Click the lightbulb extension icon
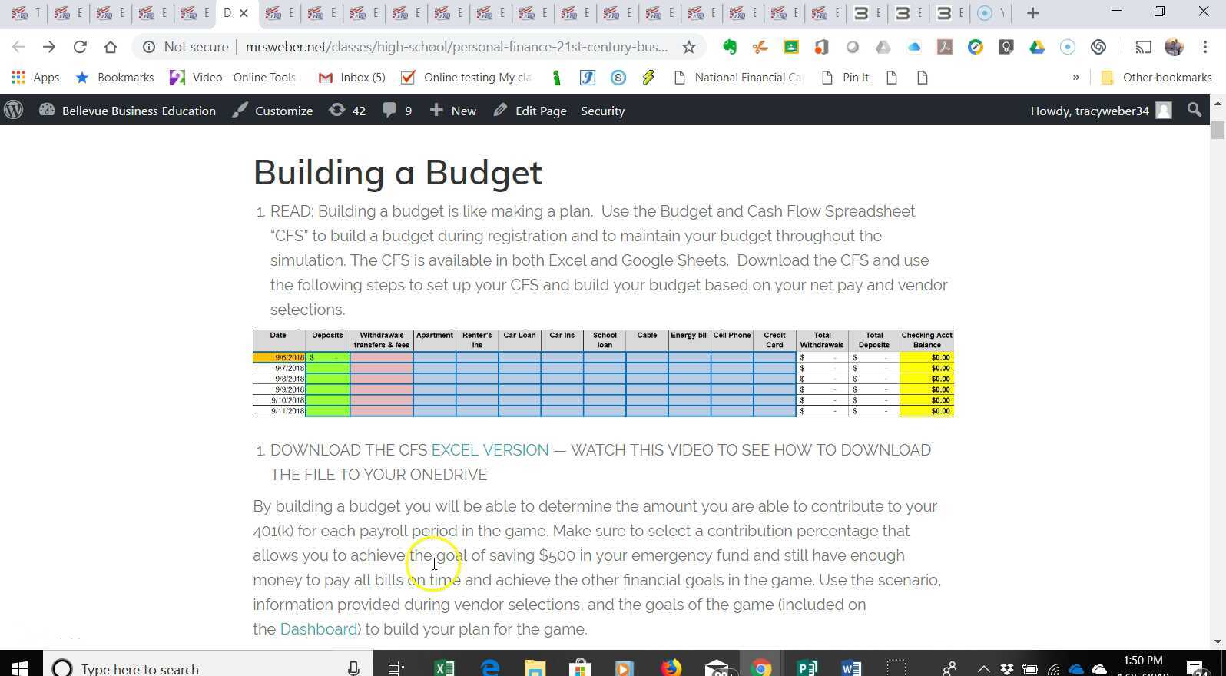1226x676 pixels. (x=1006, y=47)
